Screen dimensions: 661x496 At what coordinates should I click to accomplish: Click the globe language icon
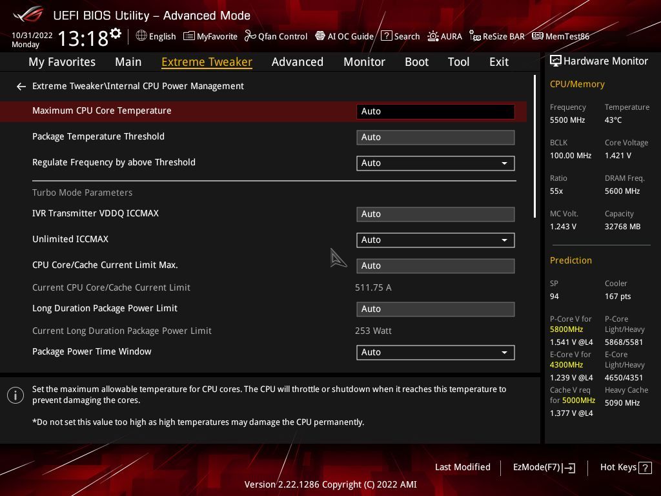[x=141, y=36]
